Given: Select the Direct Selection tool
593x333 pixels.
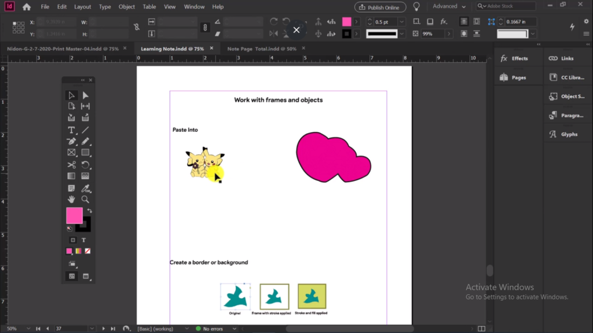Looking at the screenshot, I should (x=86, y=95).
